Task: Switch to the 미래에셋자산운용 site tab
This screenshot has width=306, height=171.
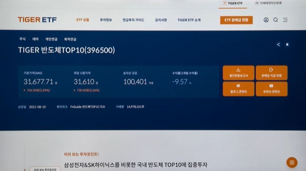Action: coord(268,3)
